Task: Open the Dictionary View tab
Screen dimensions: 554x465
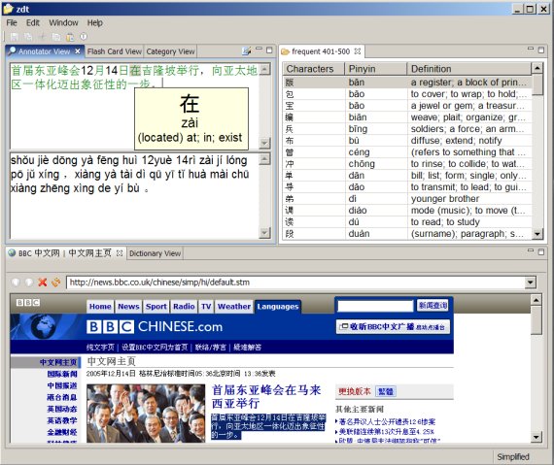Action: [155, 253]
